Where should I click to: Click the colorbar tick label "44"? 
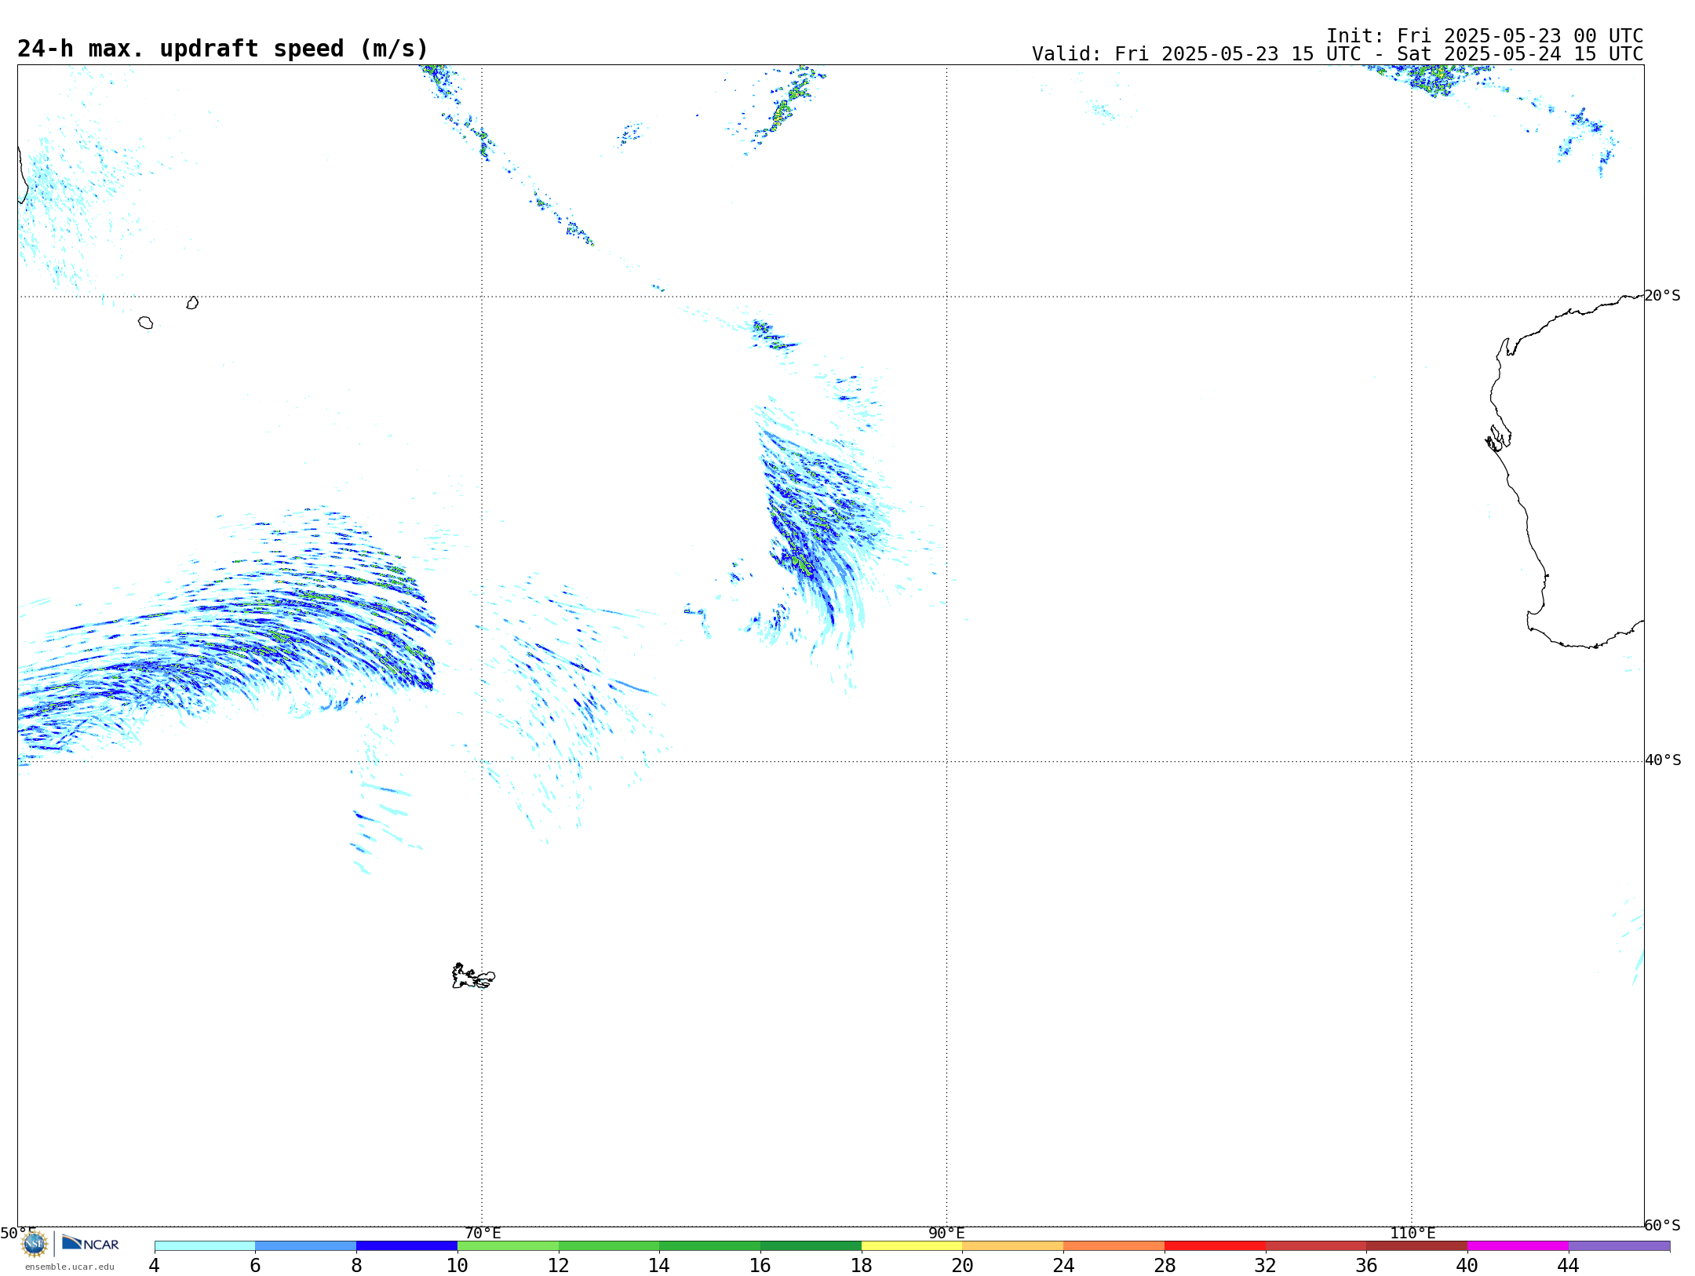coord(1568,1265)
